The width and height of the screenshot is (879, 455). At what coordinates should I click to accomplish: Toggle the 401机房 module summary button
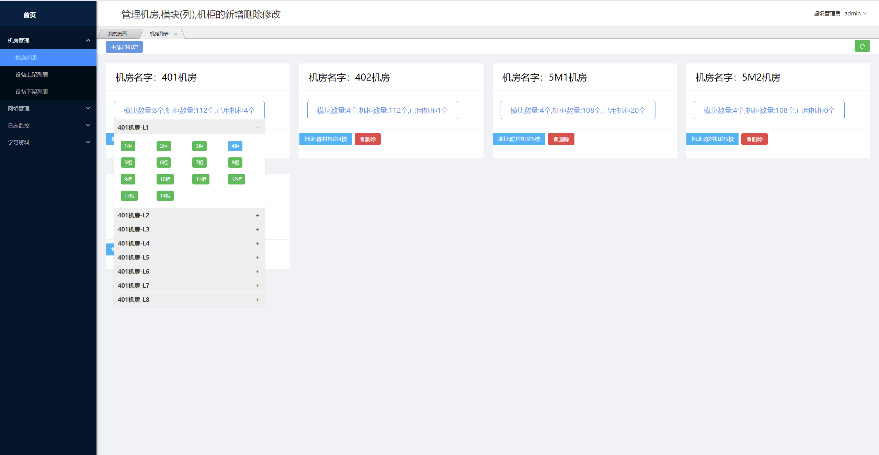pos(189,110)
